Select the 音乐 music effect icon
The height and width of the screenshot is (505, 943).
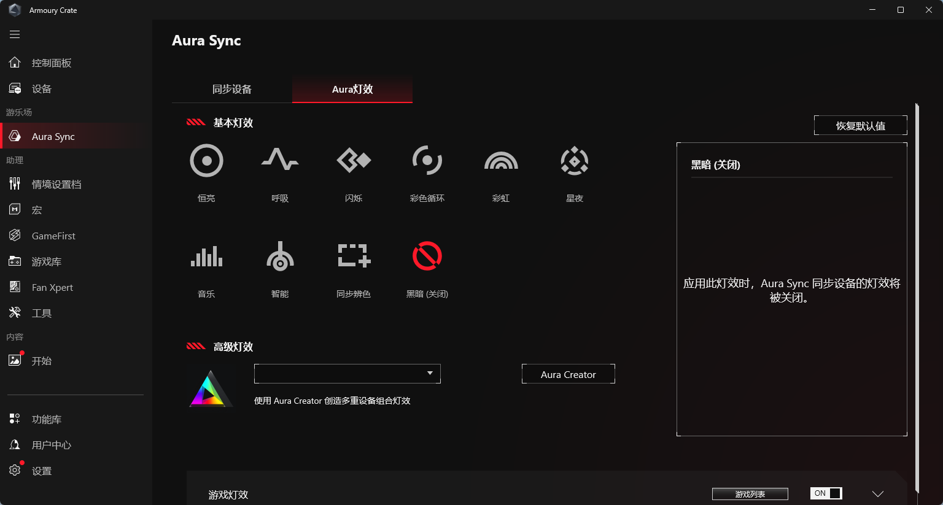point(206,256)
